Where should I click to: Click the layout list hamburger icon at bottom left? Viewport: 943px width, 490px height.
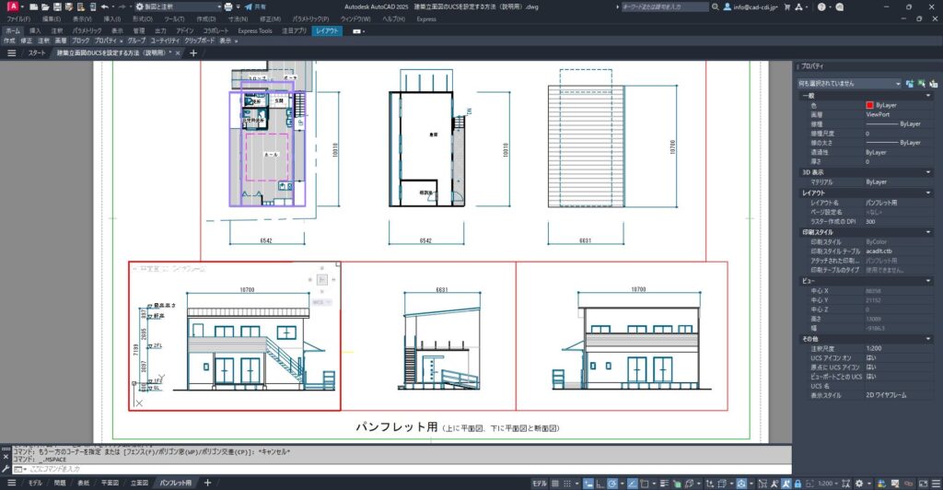tap(11, 483)
